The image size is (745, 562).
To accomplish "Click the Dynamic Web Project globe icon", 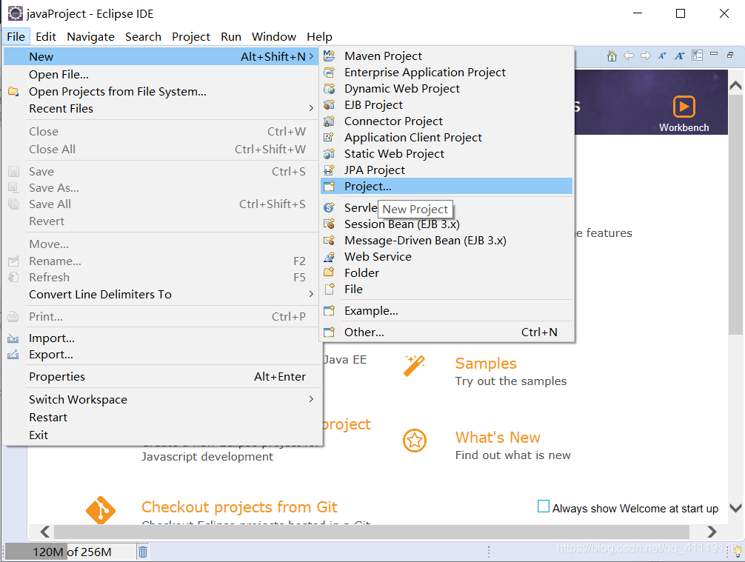I will 330,88.
